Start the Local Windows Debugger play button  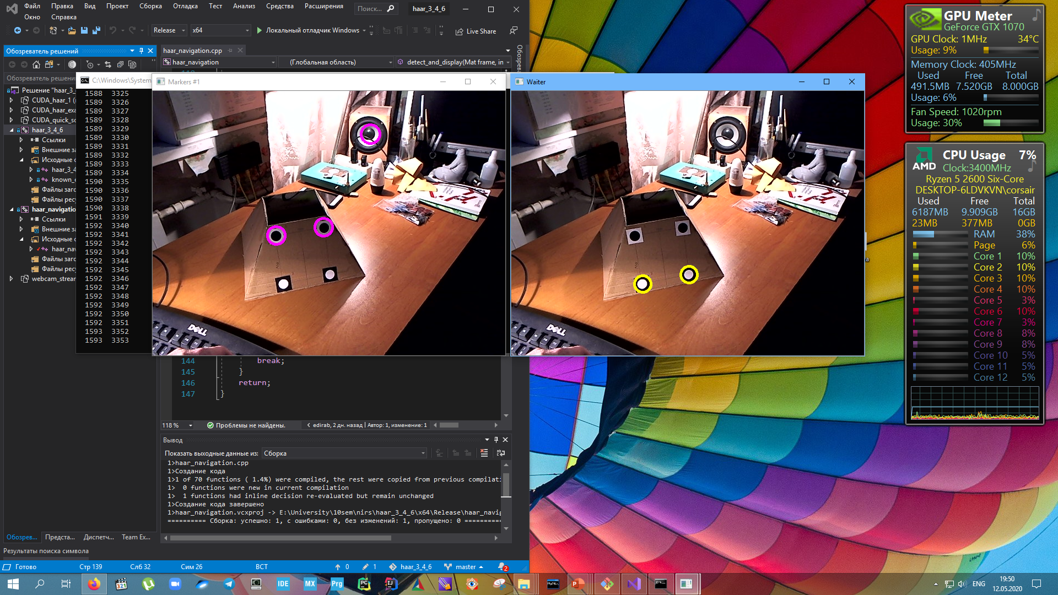[260, 31]
